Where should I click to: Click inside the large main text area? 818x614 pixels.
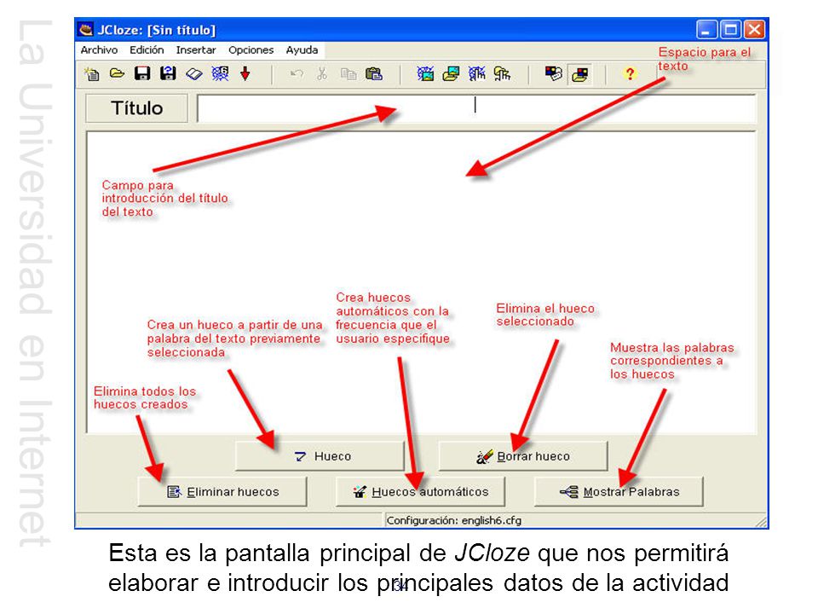[422, 282]
